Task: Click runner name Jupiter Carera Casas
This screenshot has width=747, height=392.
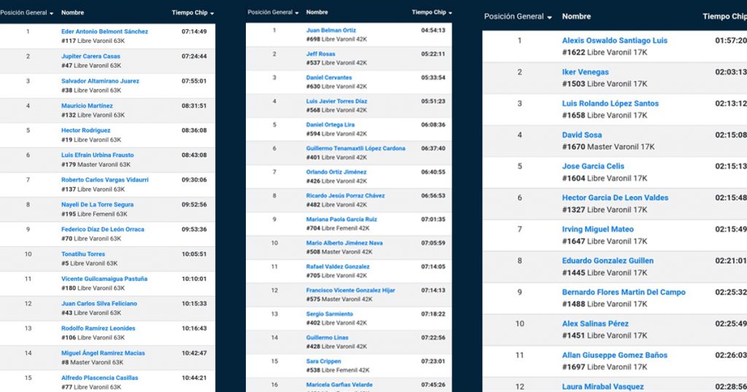Action: click(90, 56)
